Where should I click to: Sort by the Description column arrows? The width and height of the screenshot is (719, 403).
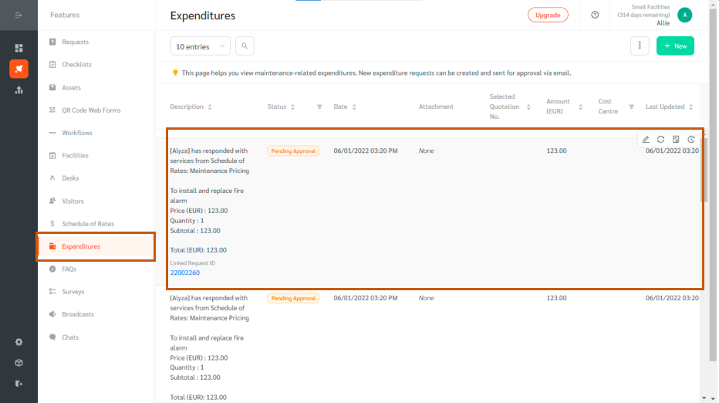coord(210,107)
